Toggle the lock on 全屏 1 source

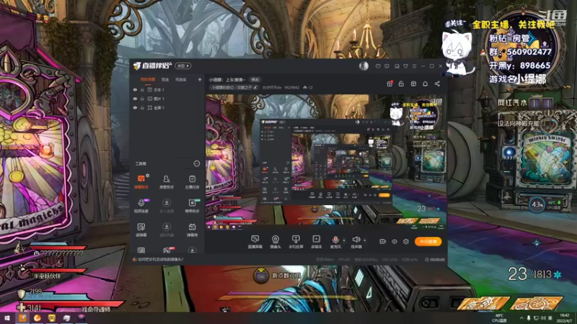click(142, 107)
